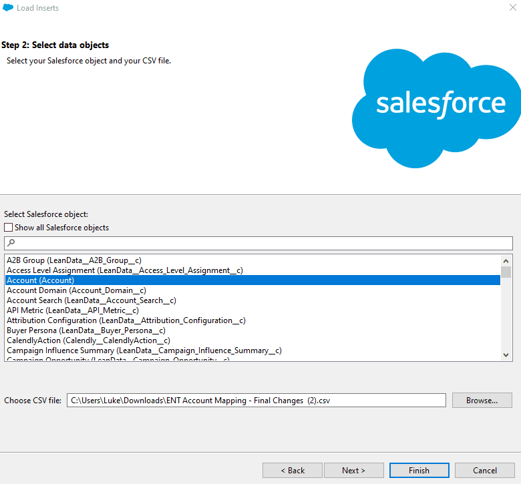Click the Choose CSV file path field
The width and height of the screenshot is (521, 484).
(x=256, y=400)
